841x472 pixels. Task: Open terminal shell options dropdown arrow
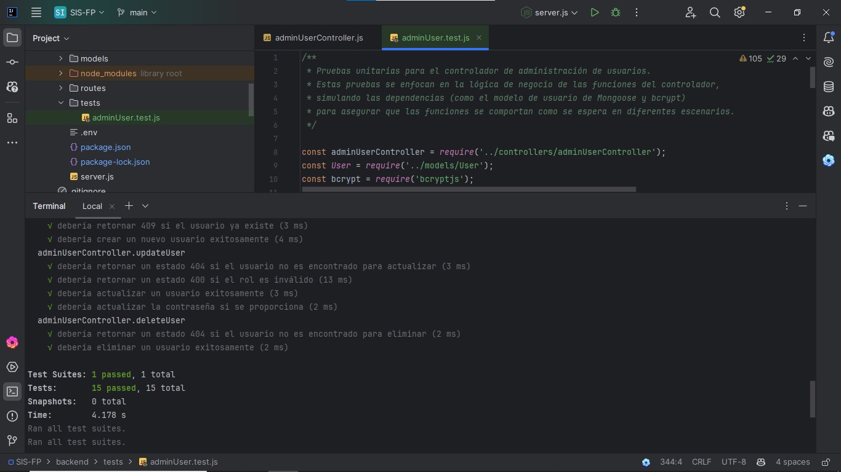click(145, 206)
